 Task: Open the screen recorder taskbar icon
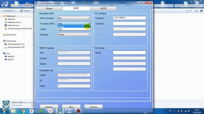pos(78,111)
